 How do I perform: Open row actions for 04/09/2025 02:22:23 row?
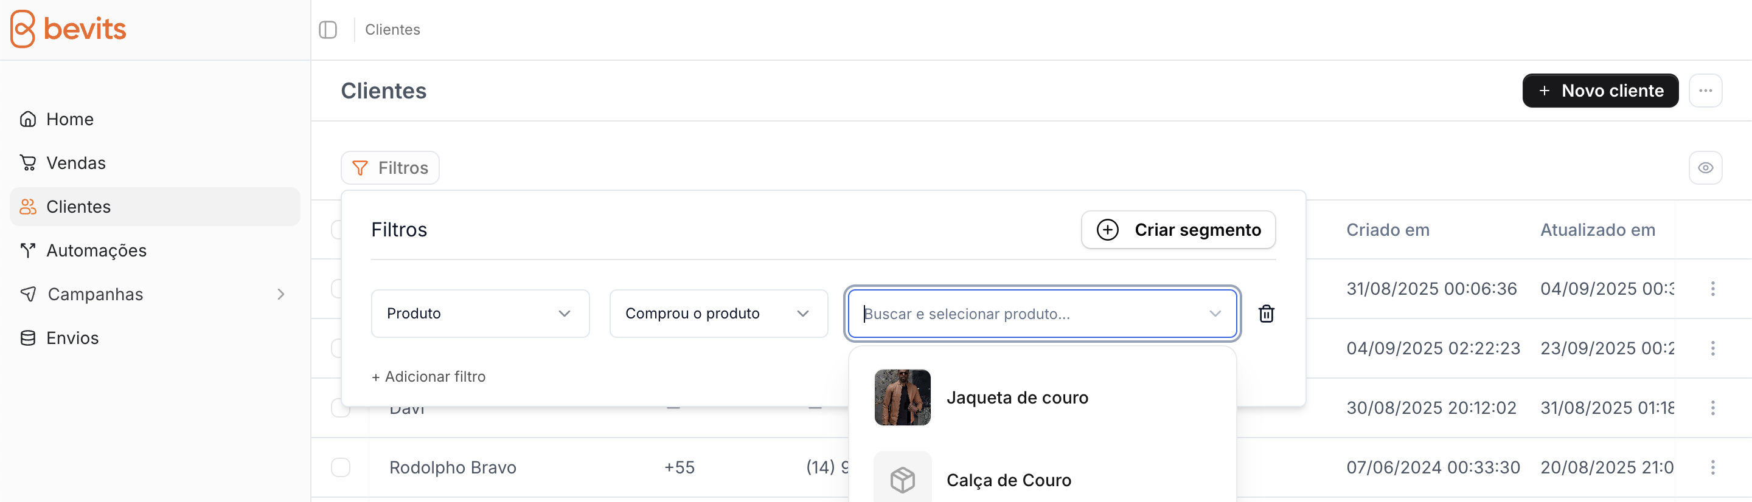pos(1712,348)
